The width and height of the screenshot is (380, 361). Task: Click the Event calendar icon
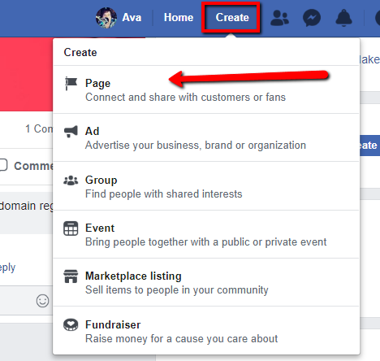pyautogui.click(x=71, y=228)
